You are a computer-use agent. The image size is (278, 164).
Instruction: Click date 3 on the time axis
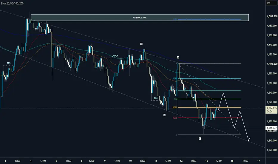[x=5, y=161]
